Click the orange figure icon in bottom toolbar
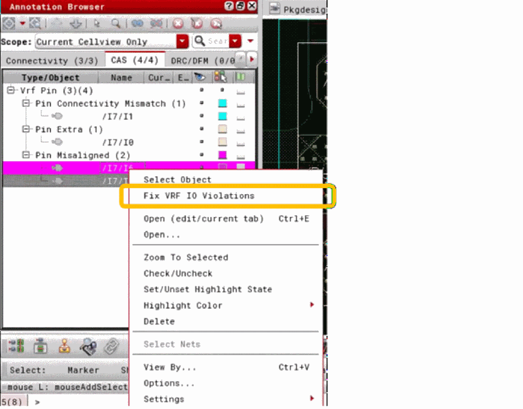Screen dimensions: 523x409 pos(65,346)
